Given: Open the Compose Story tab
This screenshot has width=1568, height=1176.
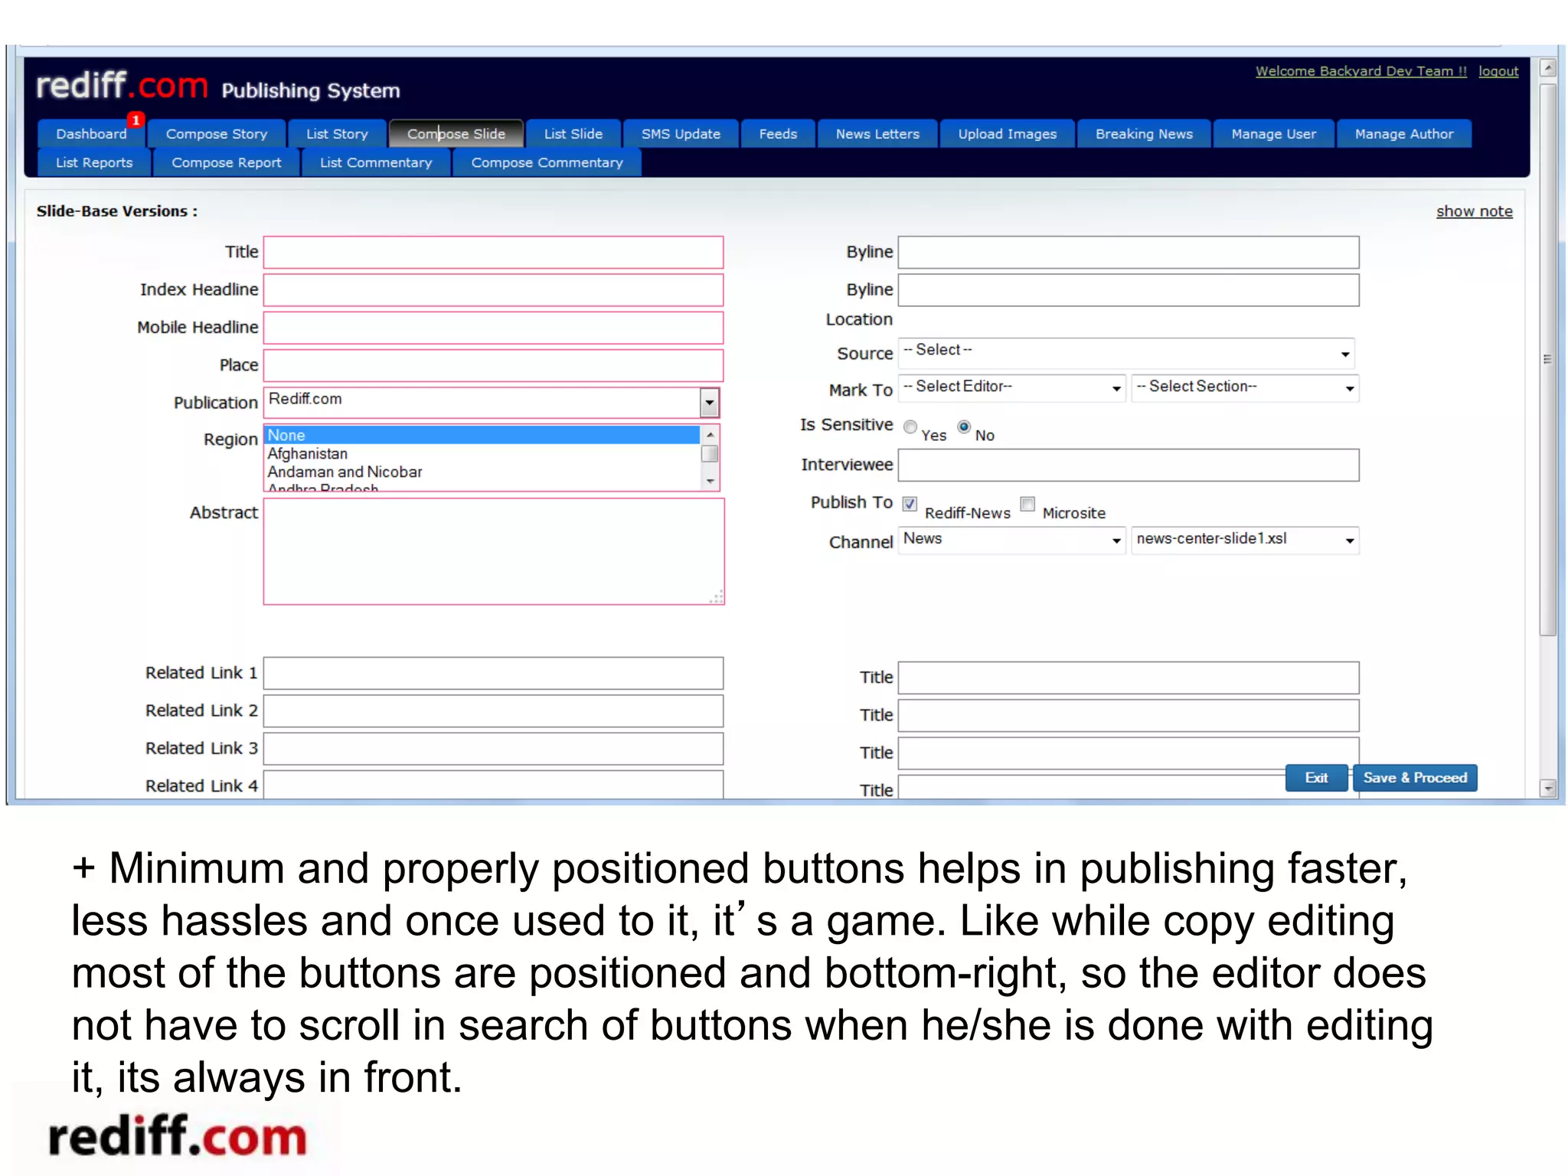Looking at the screenshot, I should click(217, 134).
